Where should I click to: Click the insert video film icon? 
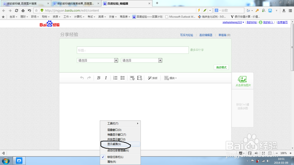pos(139,78)
